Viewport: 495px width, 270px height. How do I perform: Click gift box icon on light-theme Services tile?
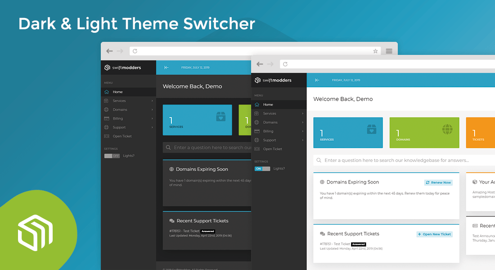click(372, 129)
